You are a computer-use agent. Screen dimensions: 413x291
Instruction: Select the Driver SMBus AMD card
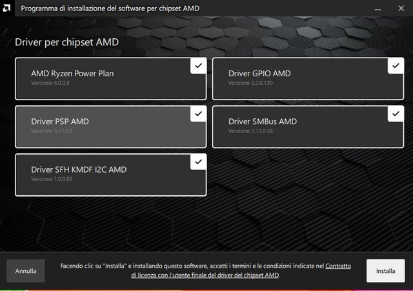308,127
